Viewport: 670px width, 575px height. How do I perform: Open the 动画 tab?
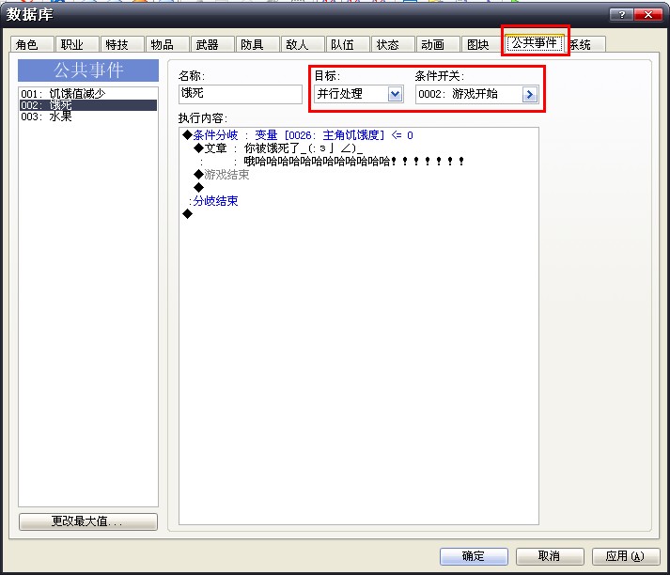pos(438,44)
